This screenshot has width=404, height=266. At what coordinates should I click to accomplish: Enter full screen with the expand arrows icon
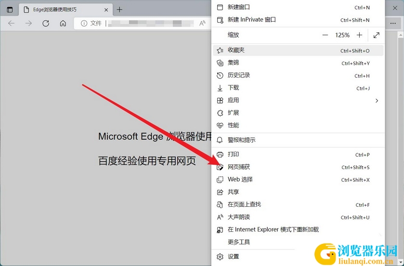coord(377,35)
